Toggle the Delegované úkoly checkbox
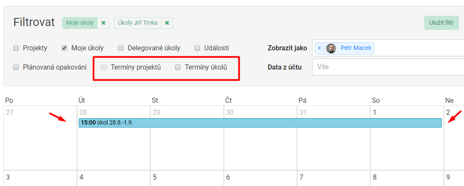This screenshot has width=464, height=186. tap(121, 48)
